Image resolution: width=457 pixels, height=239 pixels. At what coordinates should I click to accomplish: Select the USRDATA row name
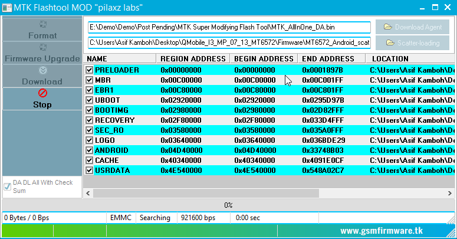(x=113, y=171)
